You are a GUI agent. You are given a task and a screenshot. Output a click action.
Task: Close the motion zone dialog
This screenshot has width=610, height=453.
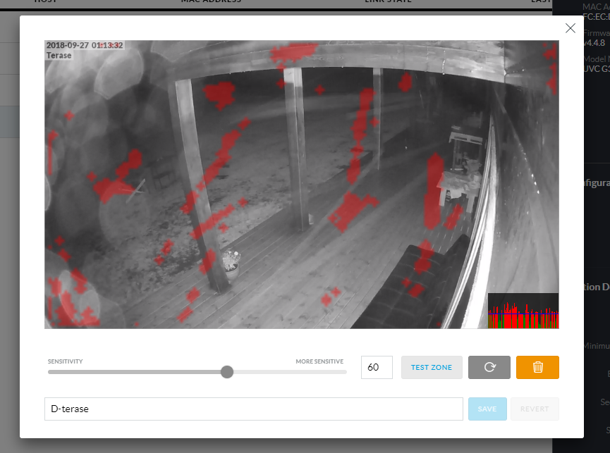pos(571,28)
